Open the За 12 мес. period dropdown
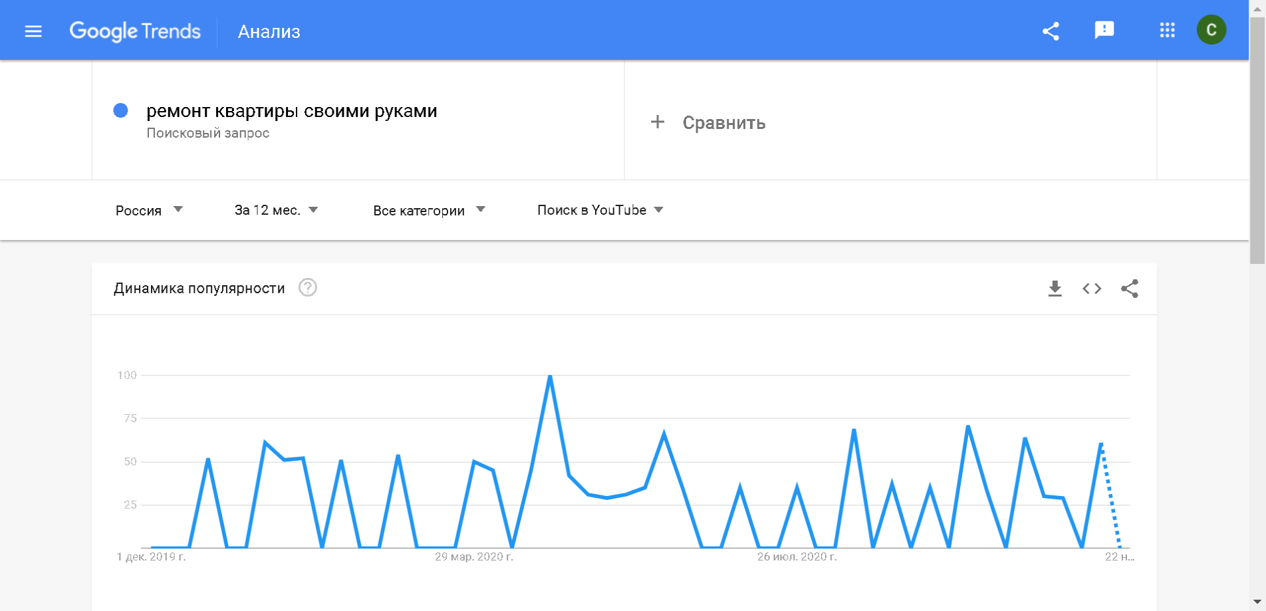 pyautogui.click(x=276, y=210)
